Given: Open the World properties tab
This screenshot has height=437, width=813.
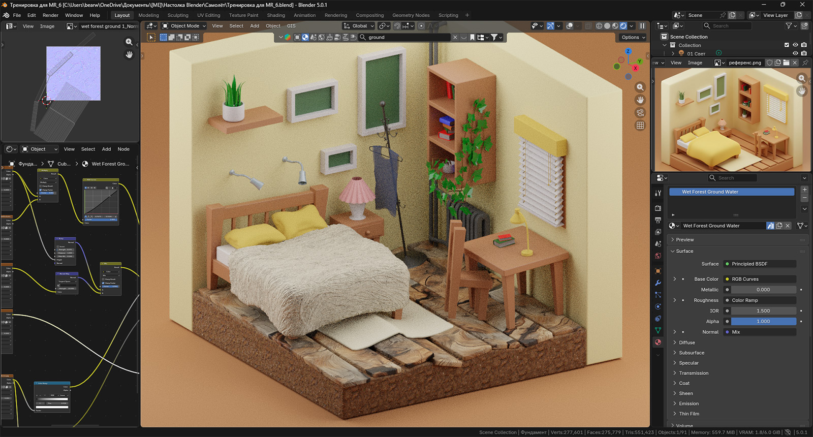Looking at the screenshot, I should (658, 256).
